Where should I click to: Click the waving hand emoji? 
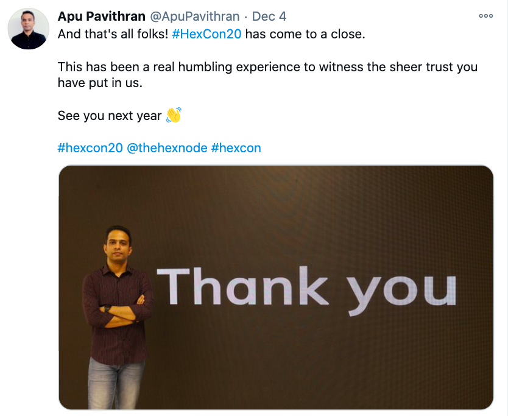[174, 115]
